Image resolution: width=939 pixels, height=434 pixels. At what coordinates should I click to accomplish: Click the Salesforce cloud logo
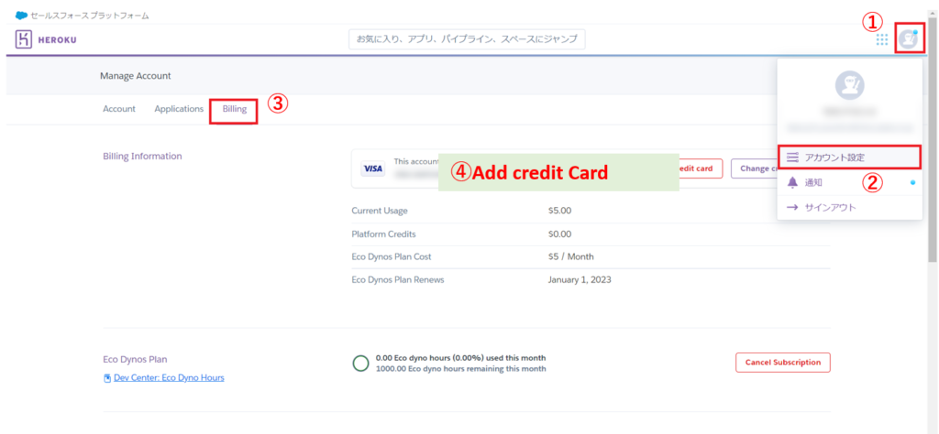click(21, 16)
